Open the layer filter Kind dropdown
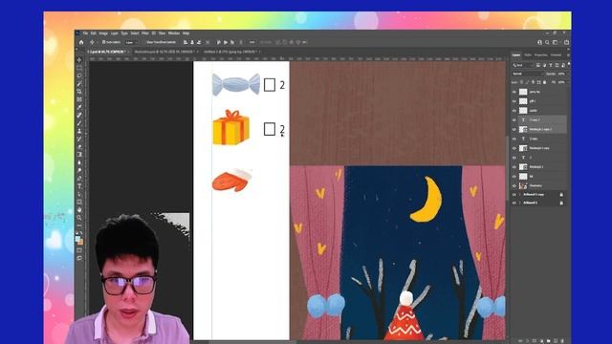The height and width of the screenshot is (344, 612). (522, 65)
